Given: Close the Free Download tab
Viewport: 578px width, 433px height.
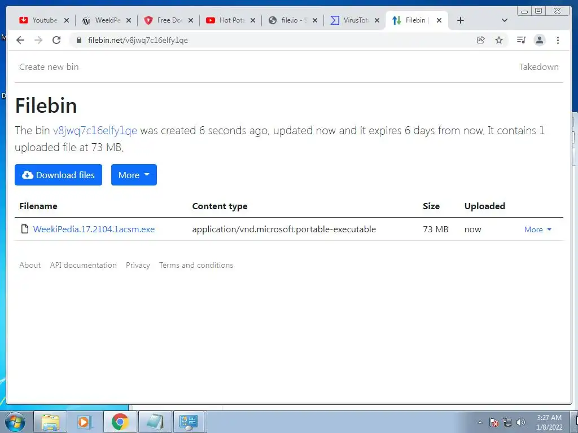Looking at the screenshot, I should coord(191,20).
